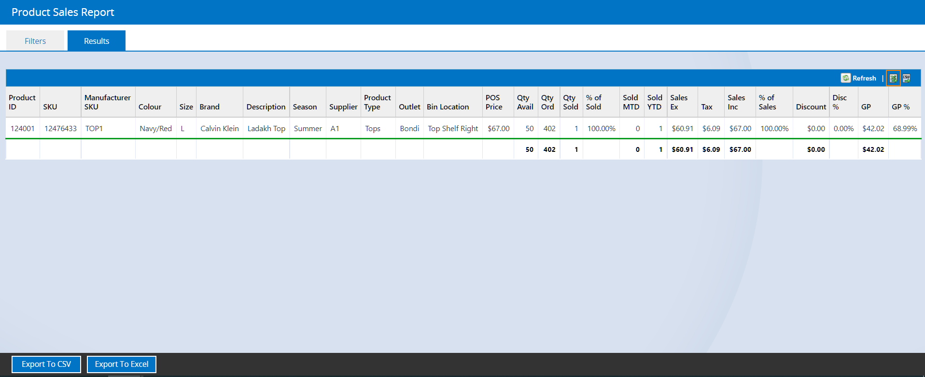Screen dimensions: 925x377
Task: Click the bold 402 Qty Ord total
Action: [549, 149]
